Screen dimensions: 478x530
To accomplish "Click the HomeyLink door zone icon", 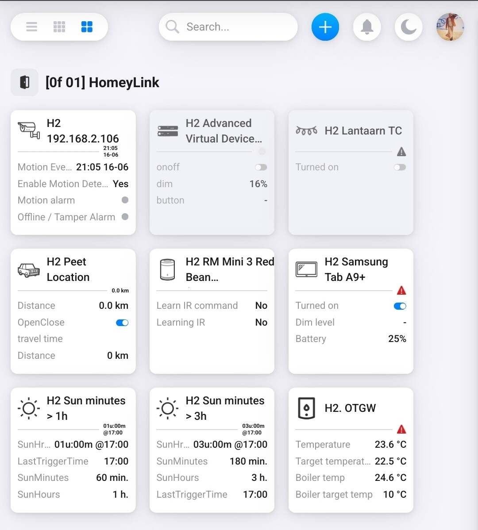I will click(x=24, y=82).
